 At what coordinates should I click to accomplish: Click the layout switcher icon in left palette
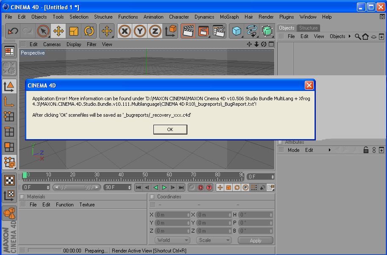[x=9, y=52]
